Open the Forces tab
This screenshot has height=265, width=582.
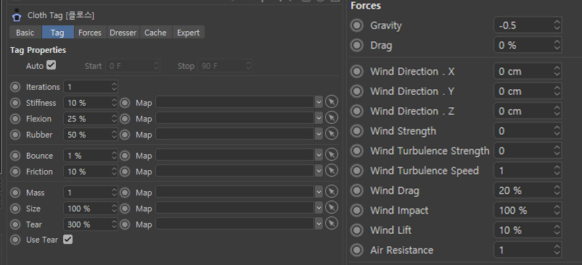pos(90,33)
